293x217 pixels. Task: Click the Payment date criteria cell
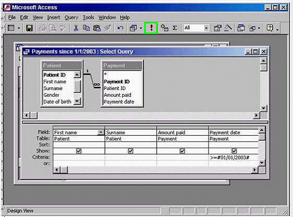pyautogui.click(x=233, y=157)
